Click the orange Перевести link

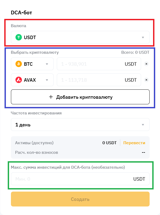[134, 143]
